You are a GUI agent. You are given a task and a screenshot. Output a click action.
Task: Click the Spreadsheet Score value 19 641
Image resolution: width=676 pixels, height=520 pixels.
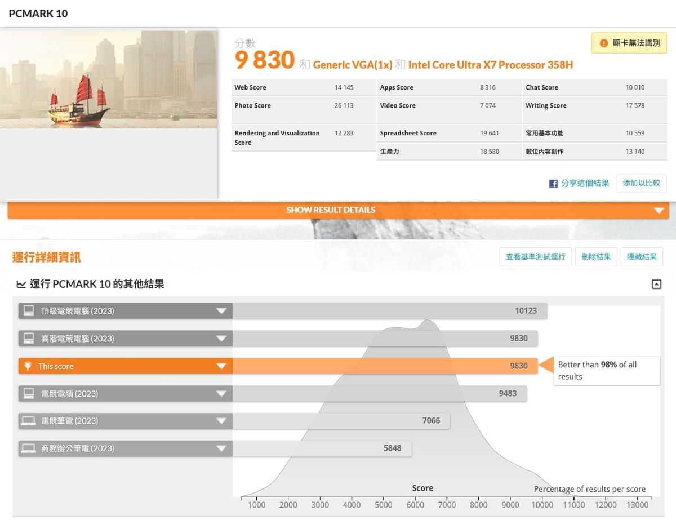(490, 133)
